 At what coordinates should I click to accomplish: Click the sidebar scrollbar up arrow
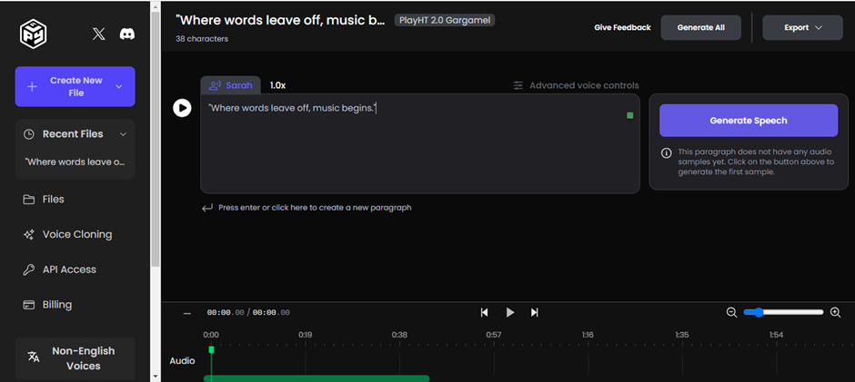pyautogui.click(x=156, y=6)
